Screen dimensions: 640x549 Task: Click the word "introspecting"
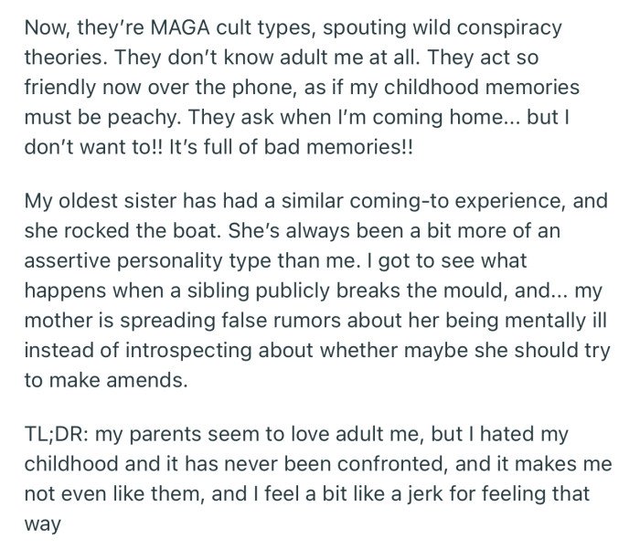point(188,352)
